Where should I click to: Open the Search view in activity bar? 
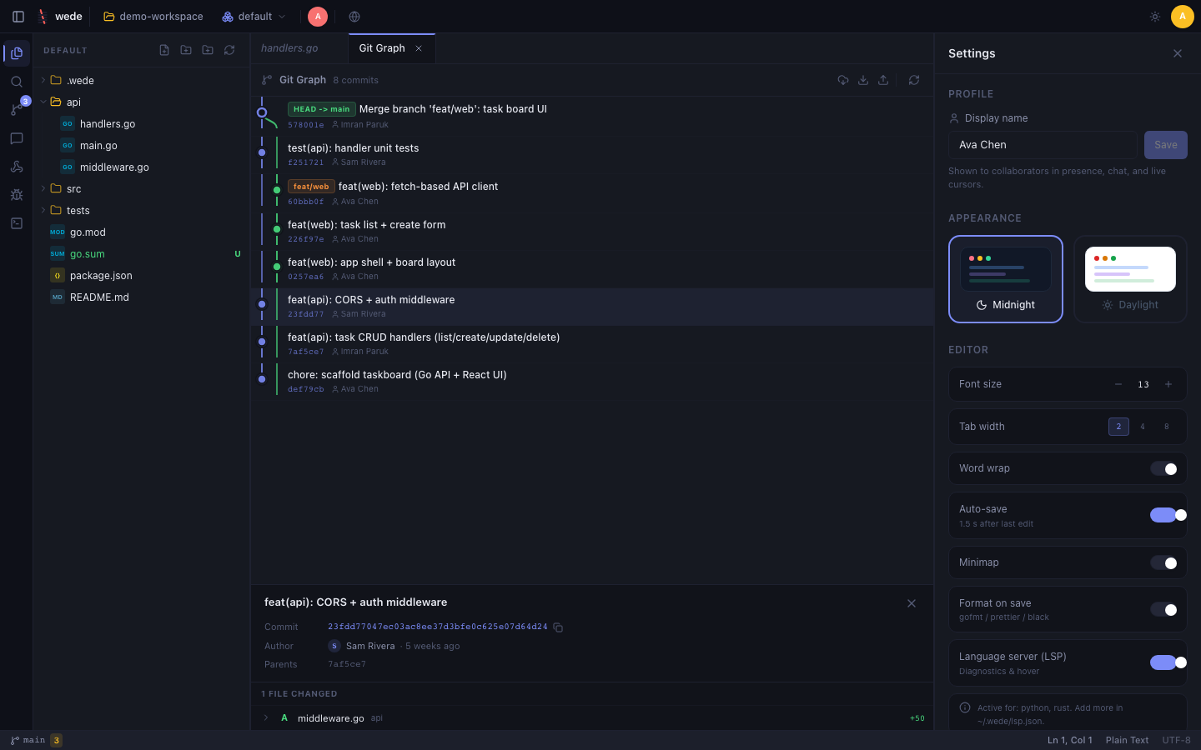17,82
